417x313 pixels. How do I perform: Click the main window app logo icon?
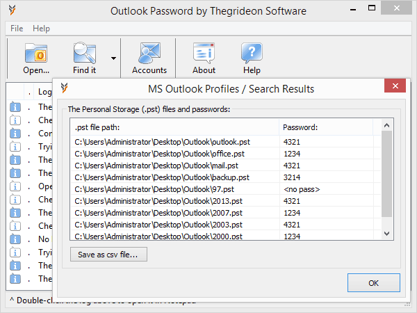pyautogui.click(x=12, y=10)
